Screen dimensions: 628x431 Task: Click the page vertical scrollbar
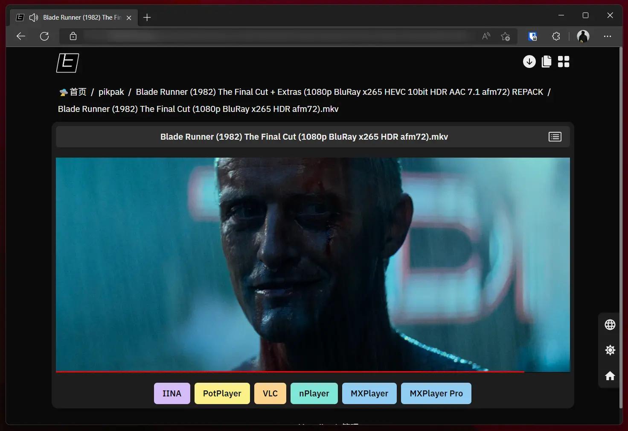(x=621, y=229)
